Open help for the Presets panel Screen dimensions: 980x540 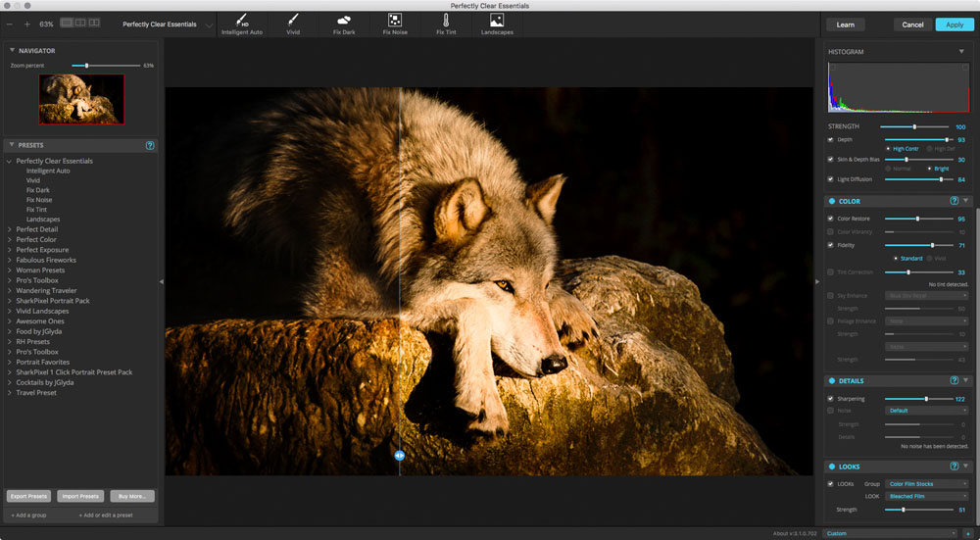(150, 145)
